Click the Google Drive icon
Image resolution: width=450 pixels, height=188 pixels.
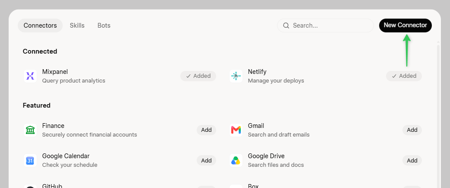236,160
